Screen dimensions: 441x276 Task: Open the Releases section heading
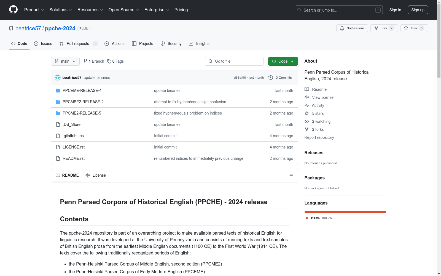coord(314,153)
